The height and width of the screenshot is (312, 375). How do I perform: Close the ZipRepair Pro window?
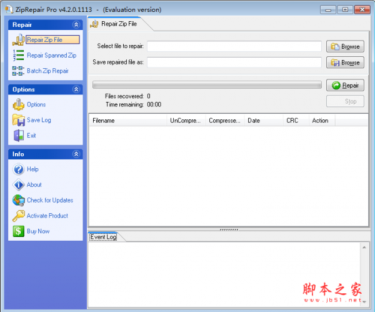pyautogui.click(x=362, y=10)
